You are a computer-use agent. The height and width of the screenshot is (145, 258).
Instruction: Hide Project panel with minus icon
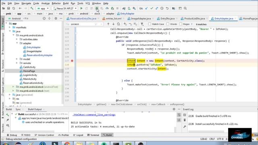61,19
